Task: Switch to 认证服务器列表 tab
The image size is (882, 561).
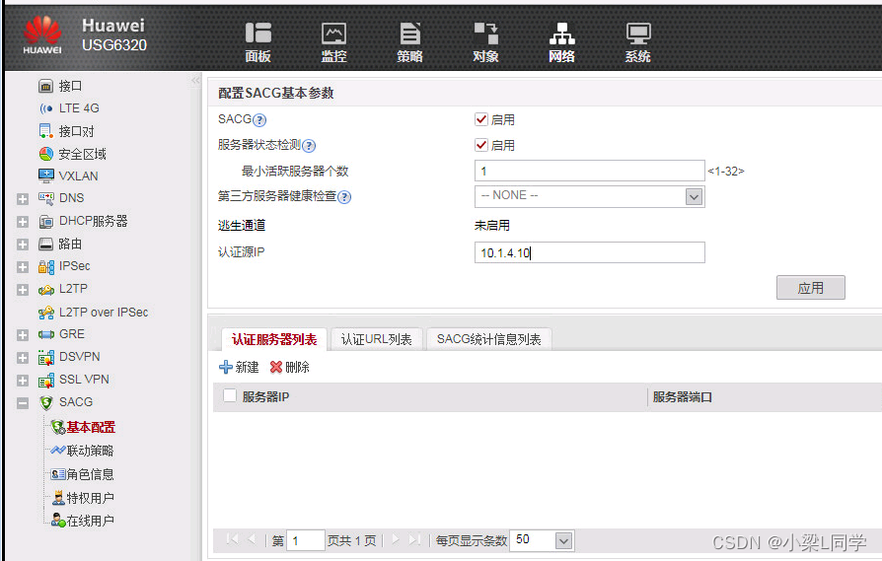Action: coord(274,339)
